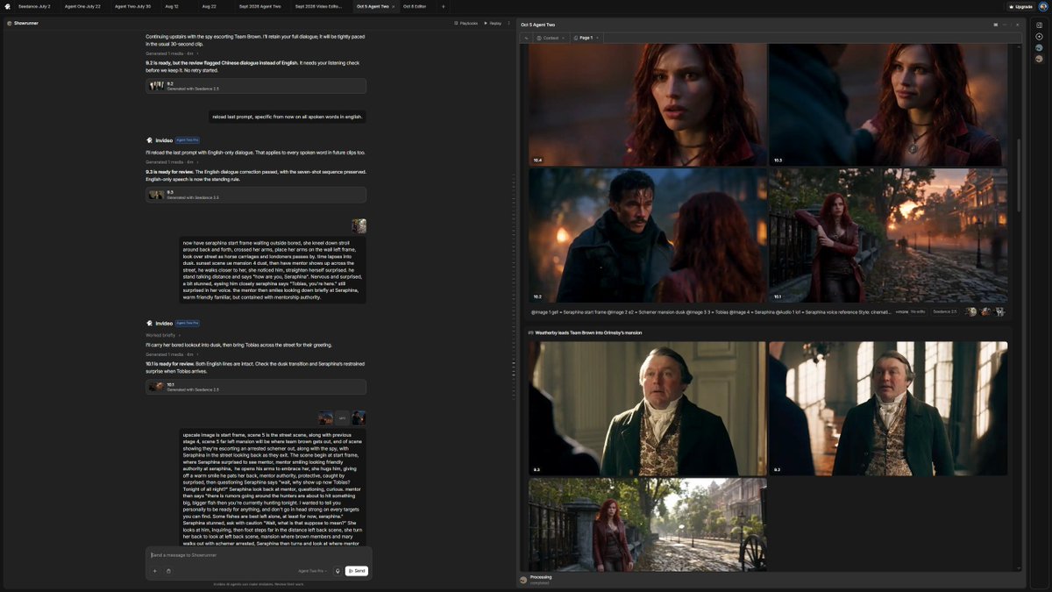
Task: Expand prompt text with '+more'
Action: 901,311
